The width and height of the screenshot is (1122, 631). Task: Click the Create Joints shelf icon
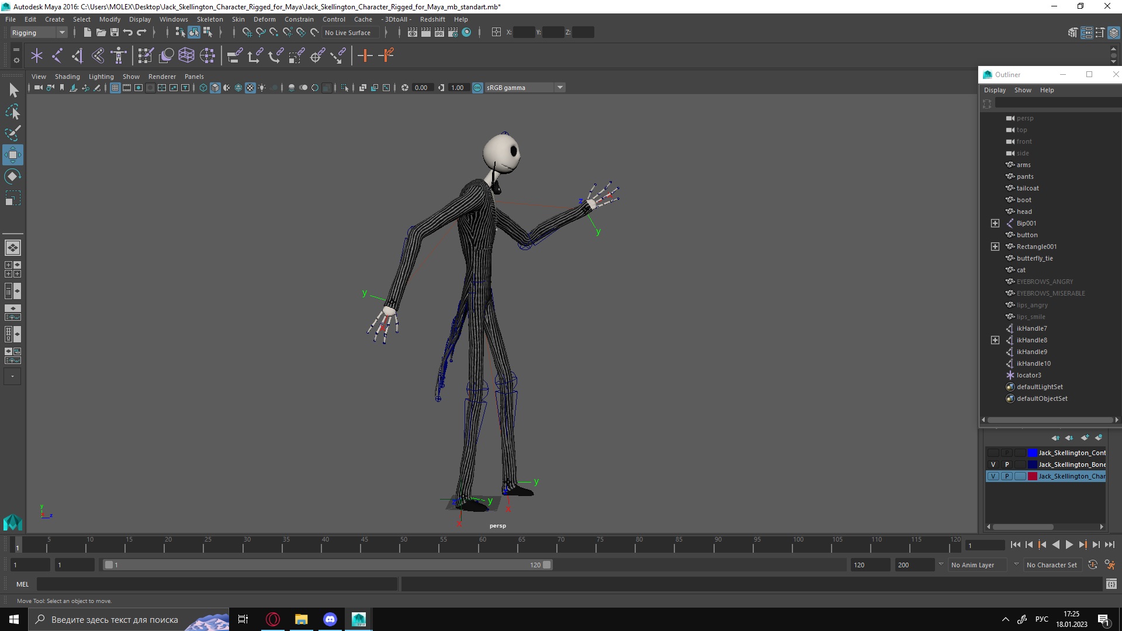point(57,56)
